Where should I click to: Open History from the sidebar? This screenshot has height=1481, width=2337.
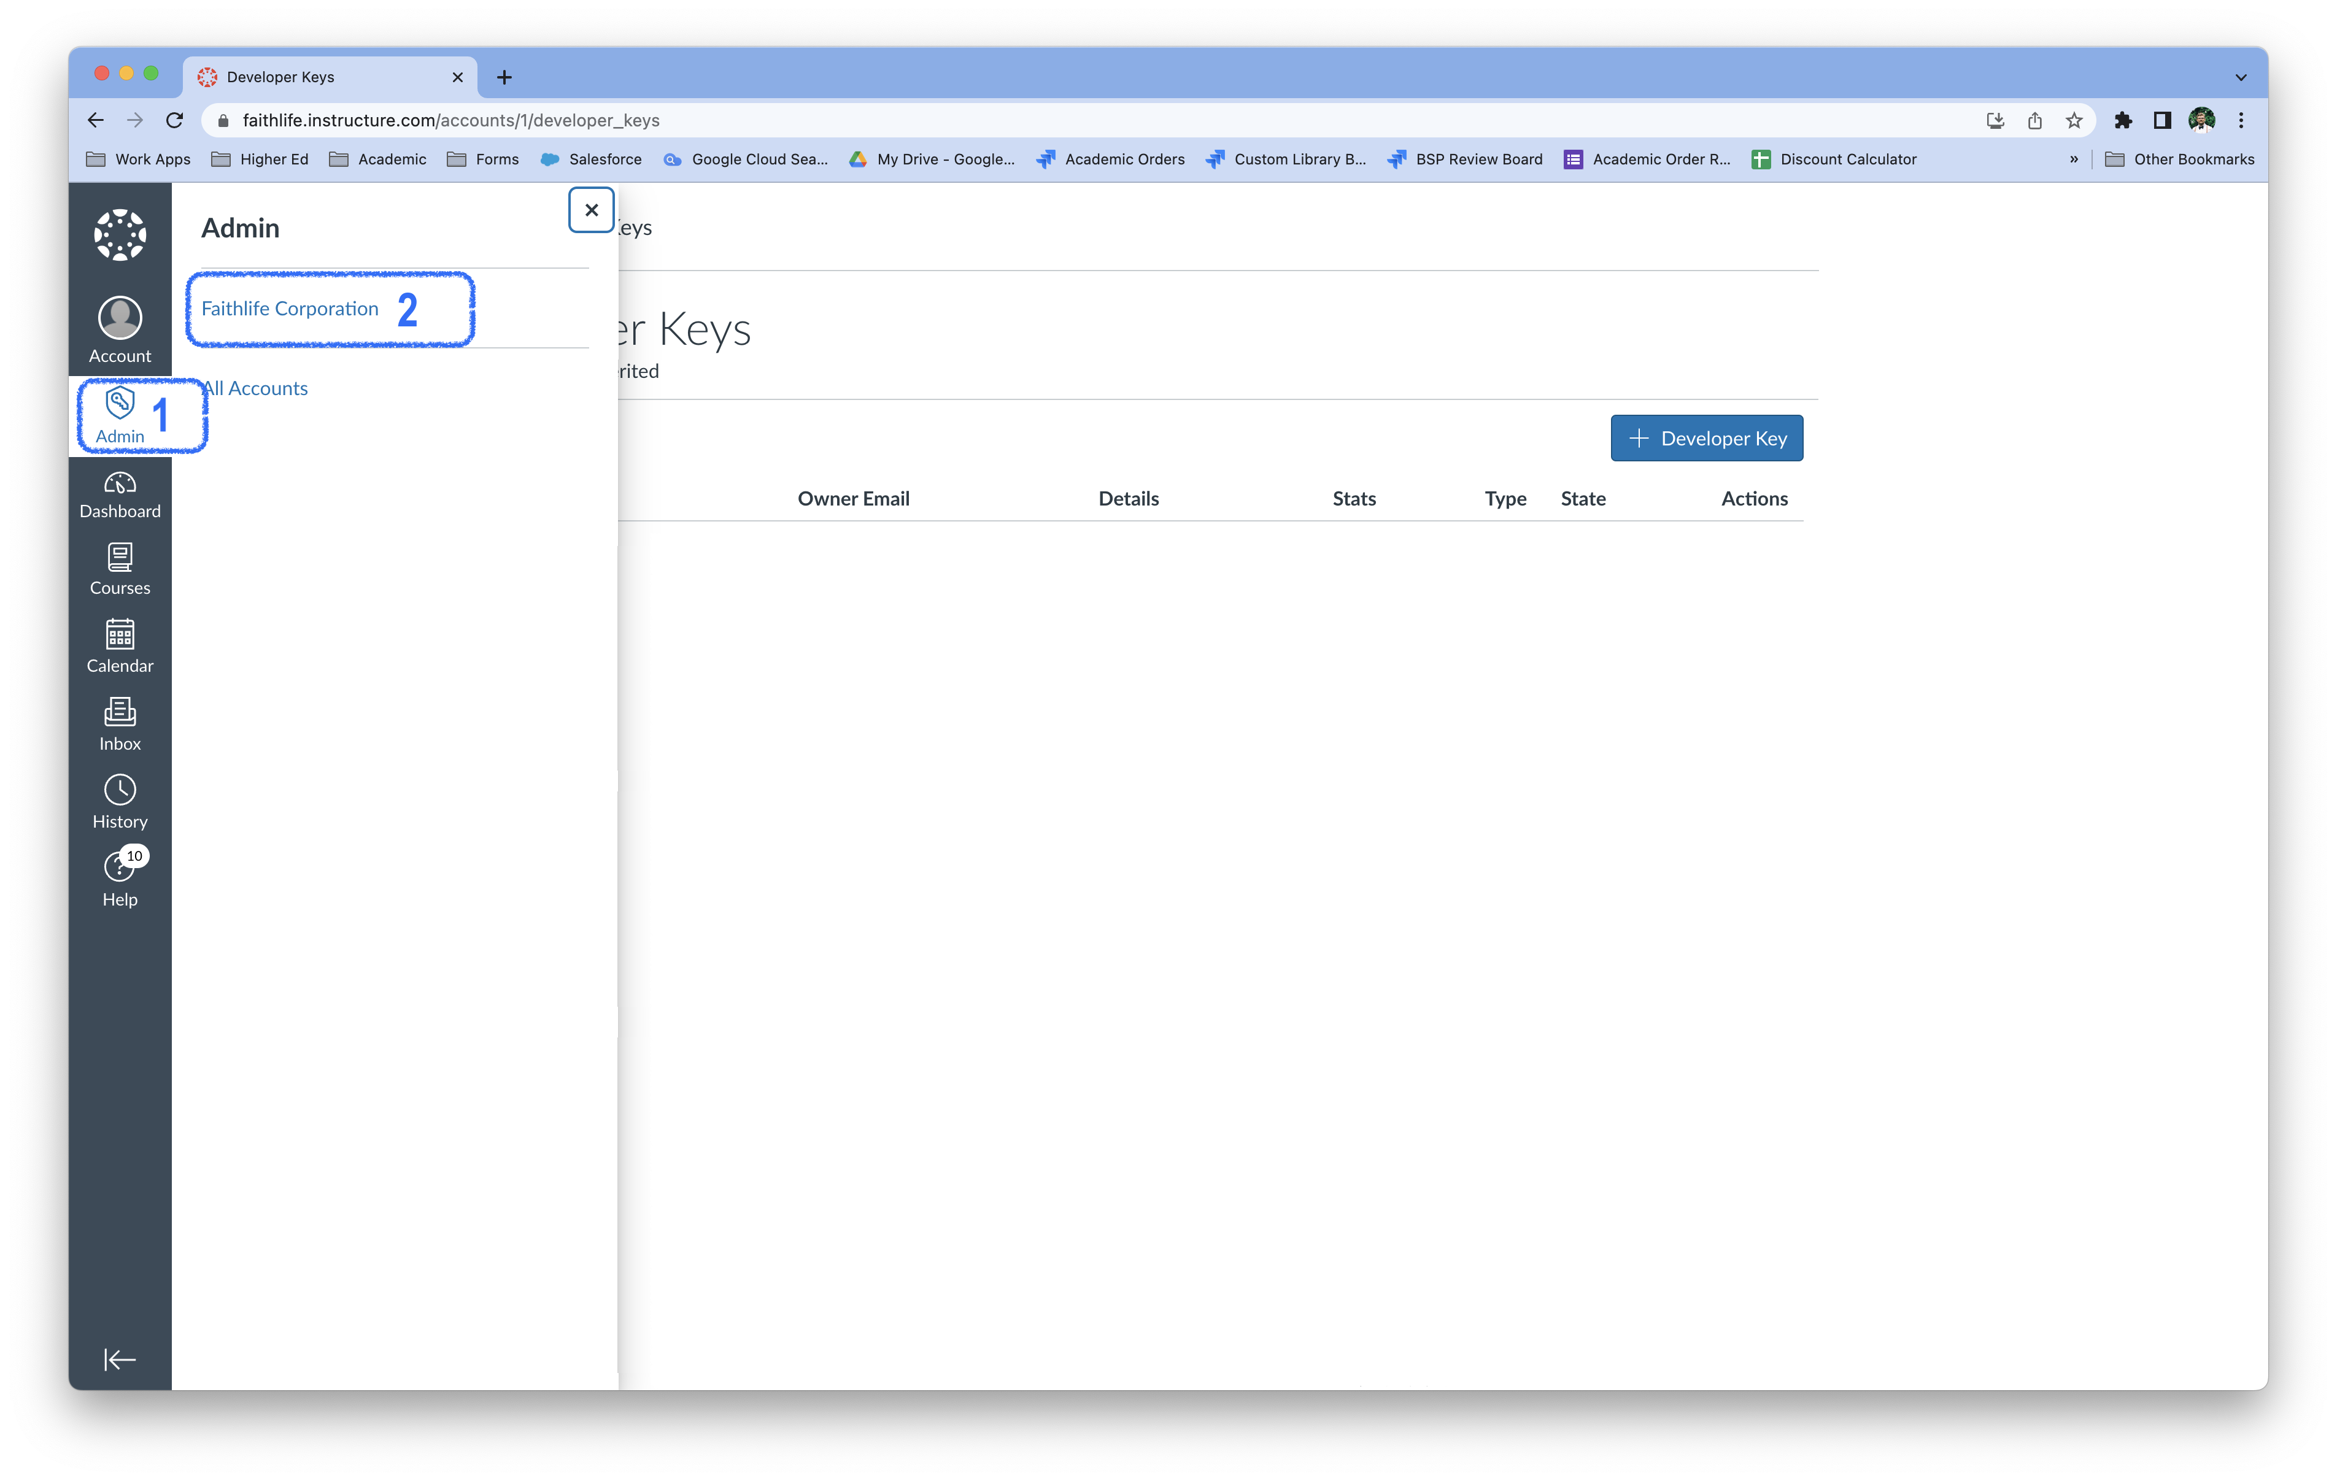click(120, 802)
